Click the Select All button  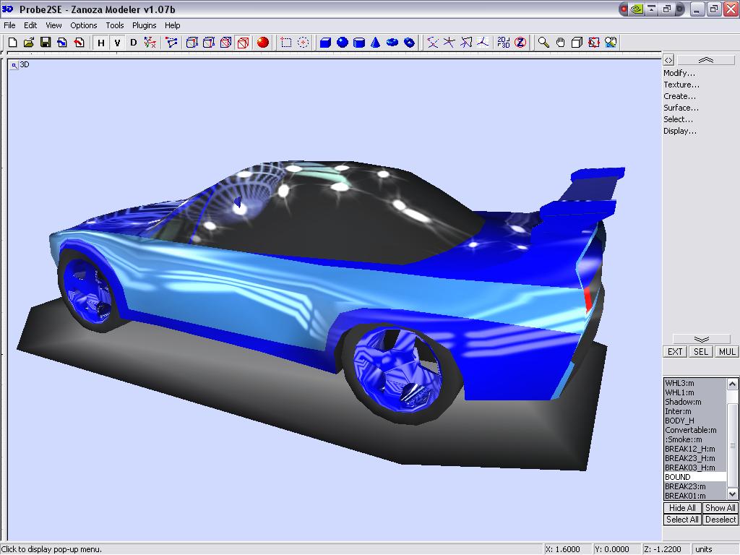681,520
